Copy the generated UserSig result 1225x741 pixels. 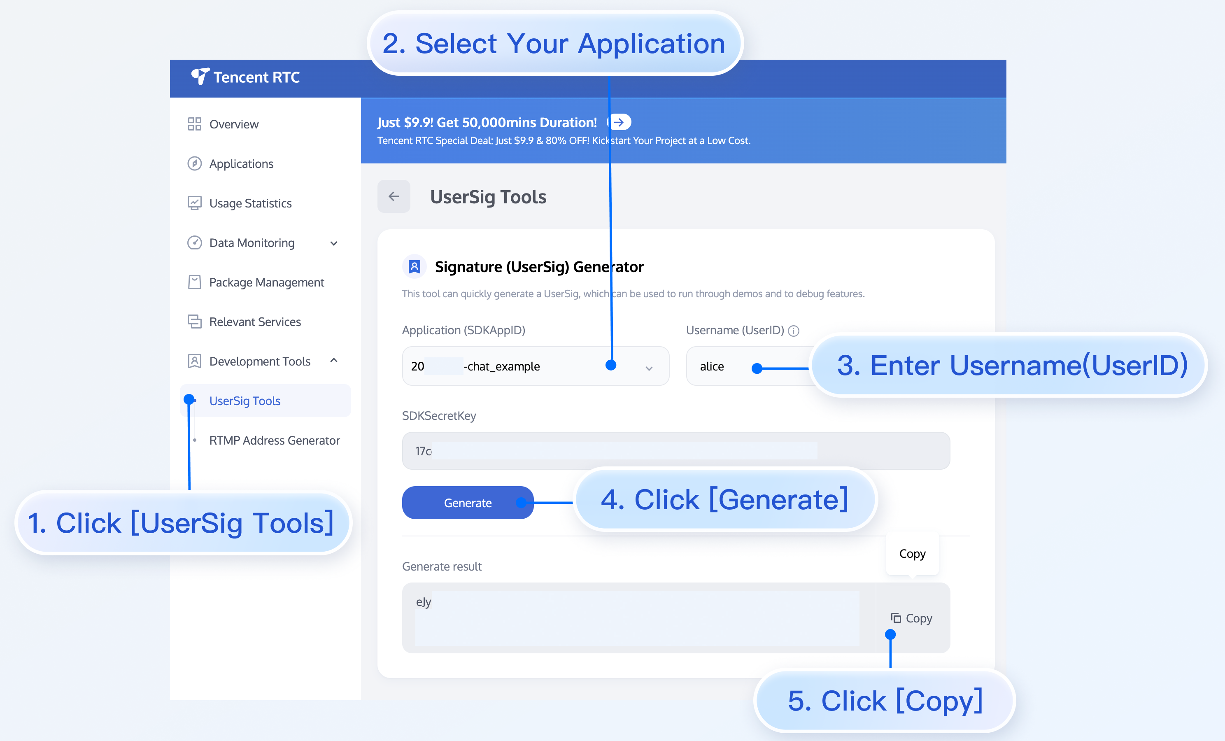pos(912,618)
